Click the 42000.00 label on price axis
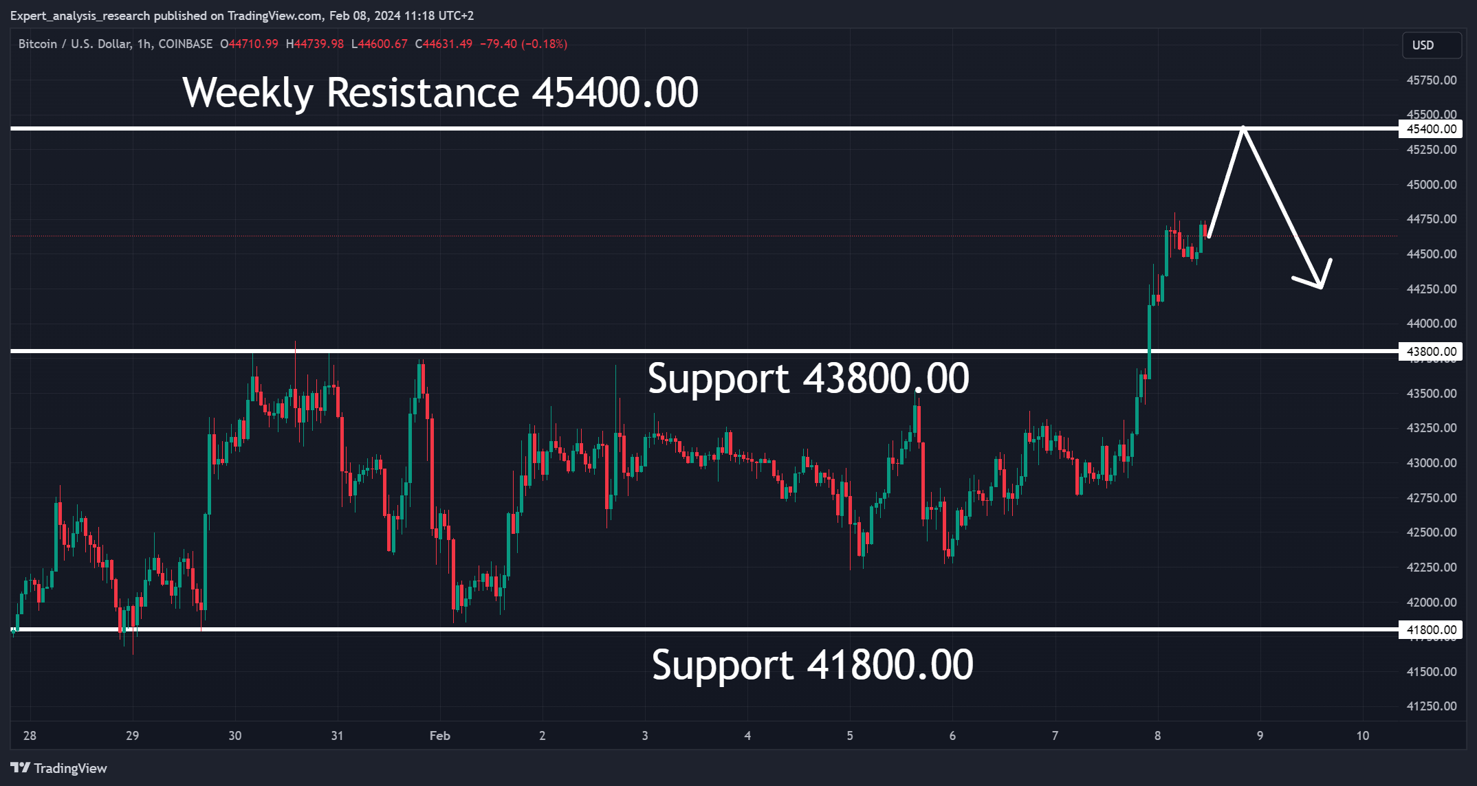Viewport: 1477px width, 786px height. [1431, 603]
